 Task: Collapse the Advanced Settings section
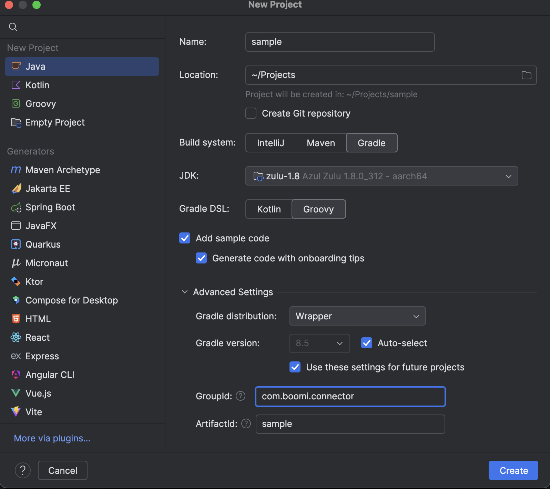(185, 292)
